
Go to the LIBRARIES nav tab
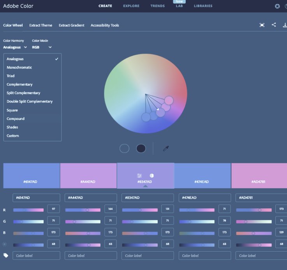203,6
